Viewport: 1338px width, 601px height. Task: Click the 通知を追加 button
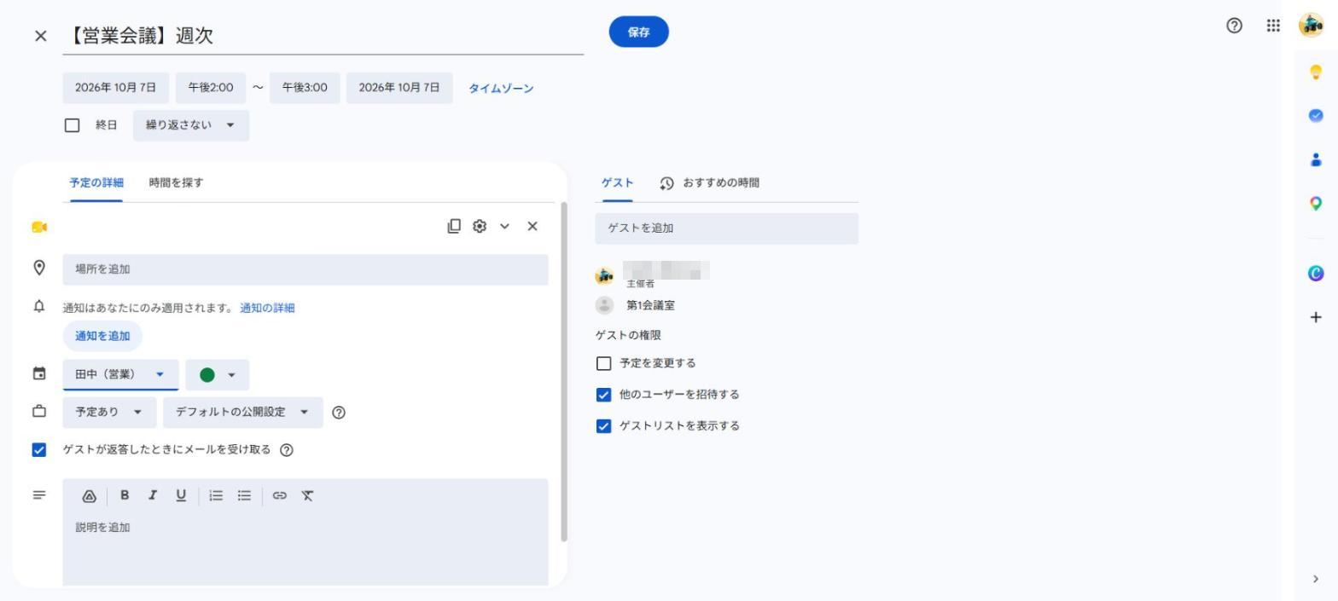(x=102, y=336)
